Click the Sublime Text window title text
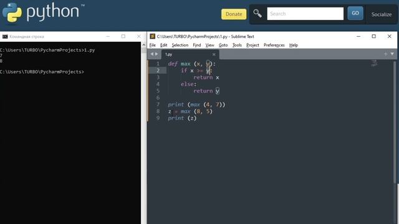399x224 pixels. (x=205, y=37)
